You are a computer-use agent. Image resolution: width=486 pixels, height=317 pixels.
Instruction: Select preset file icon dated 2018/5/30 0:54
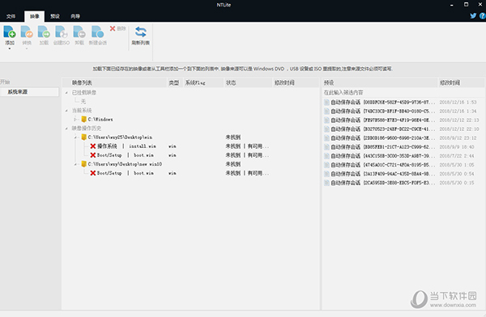point(326,174)
